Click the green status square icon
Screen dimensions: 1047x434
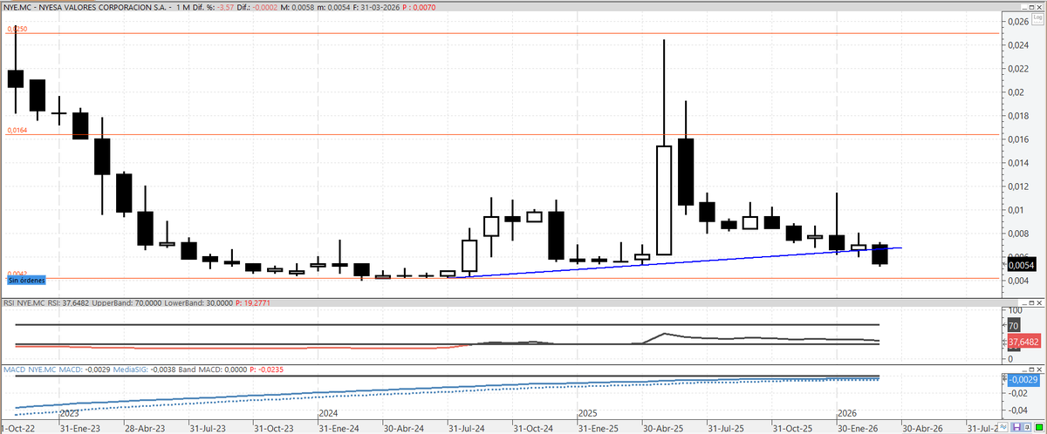tap(1038, 427)
